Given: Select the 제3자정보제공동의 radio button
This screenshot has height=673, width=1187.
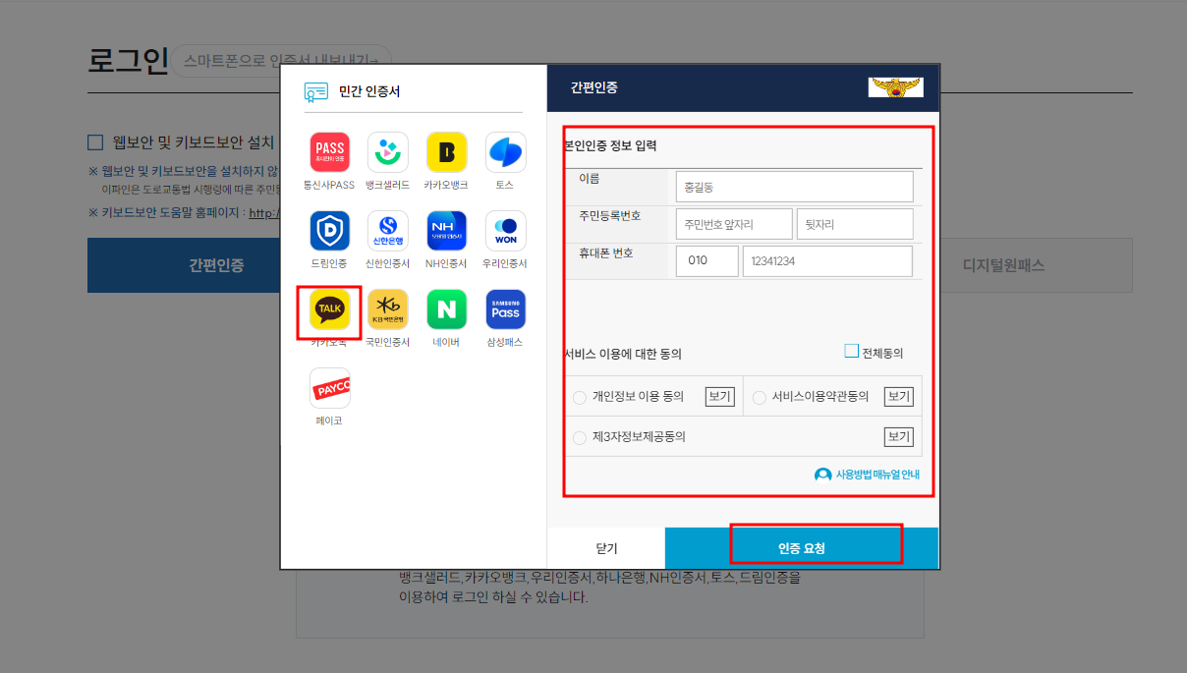Looking at the screenshot, I should (x=580, y=437).
